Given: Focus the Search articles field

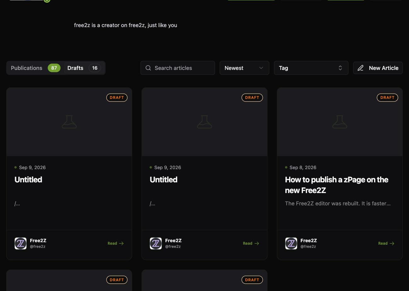Looking at the screenshot, I should coord(178,68).
